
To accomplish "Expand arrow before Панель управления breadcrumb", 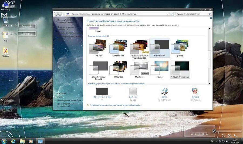I will [x=70, y=14].
